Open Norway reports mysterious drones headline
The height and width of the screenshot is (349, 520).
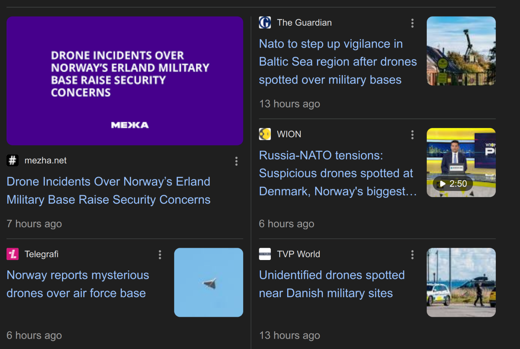[78, 284]
